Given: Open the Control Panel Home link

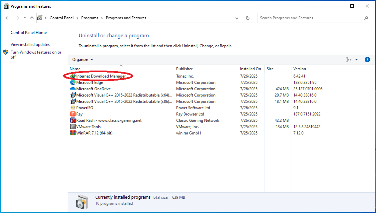Looking at the screenshot, I should (x=29, y=33).
